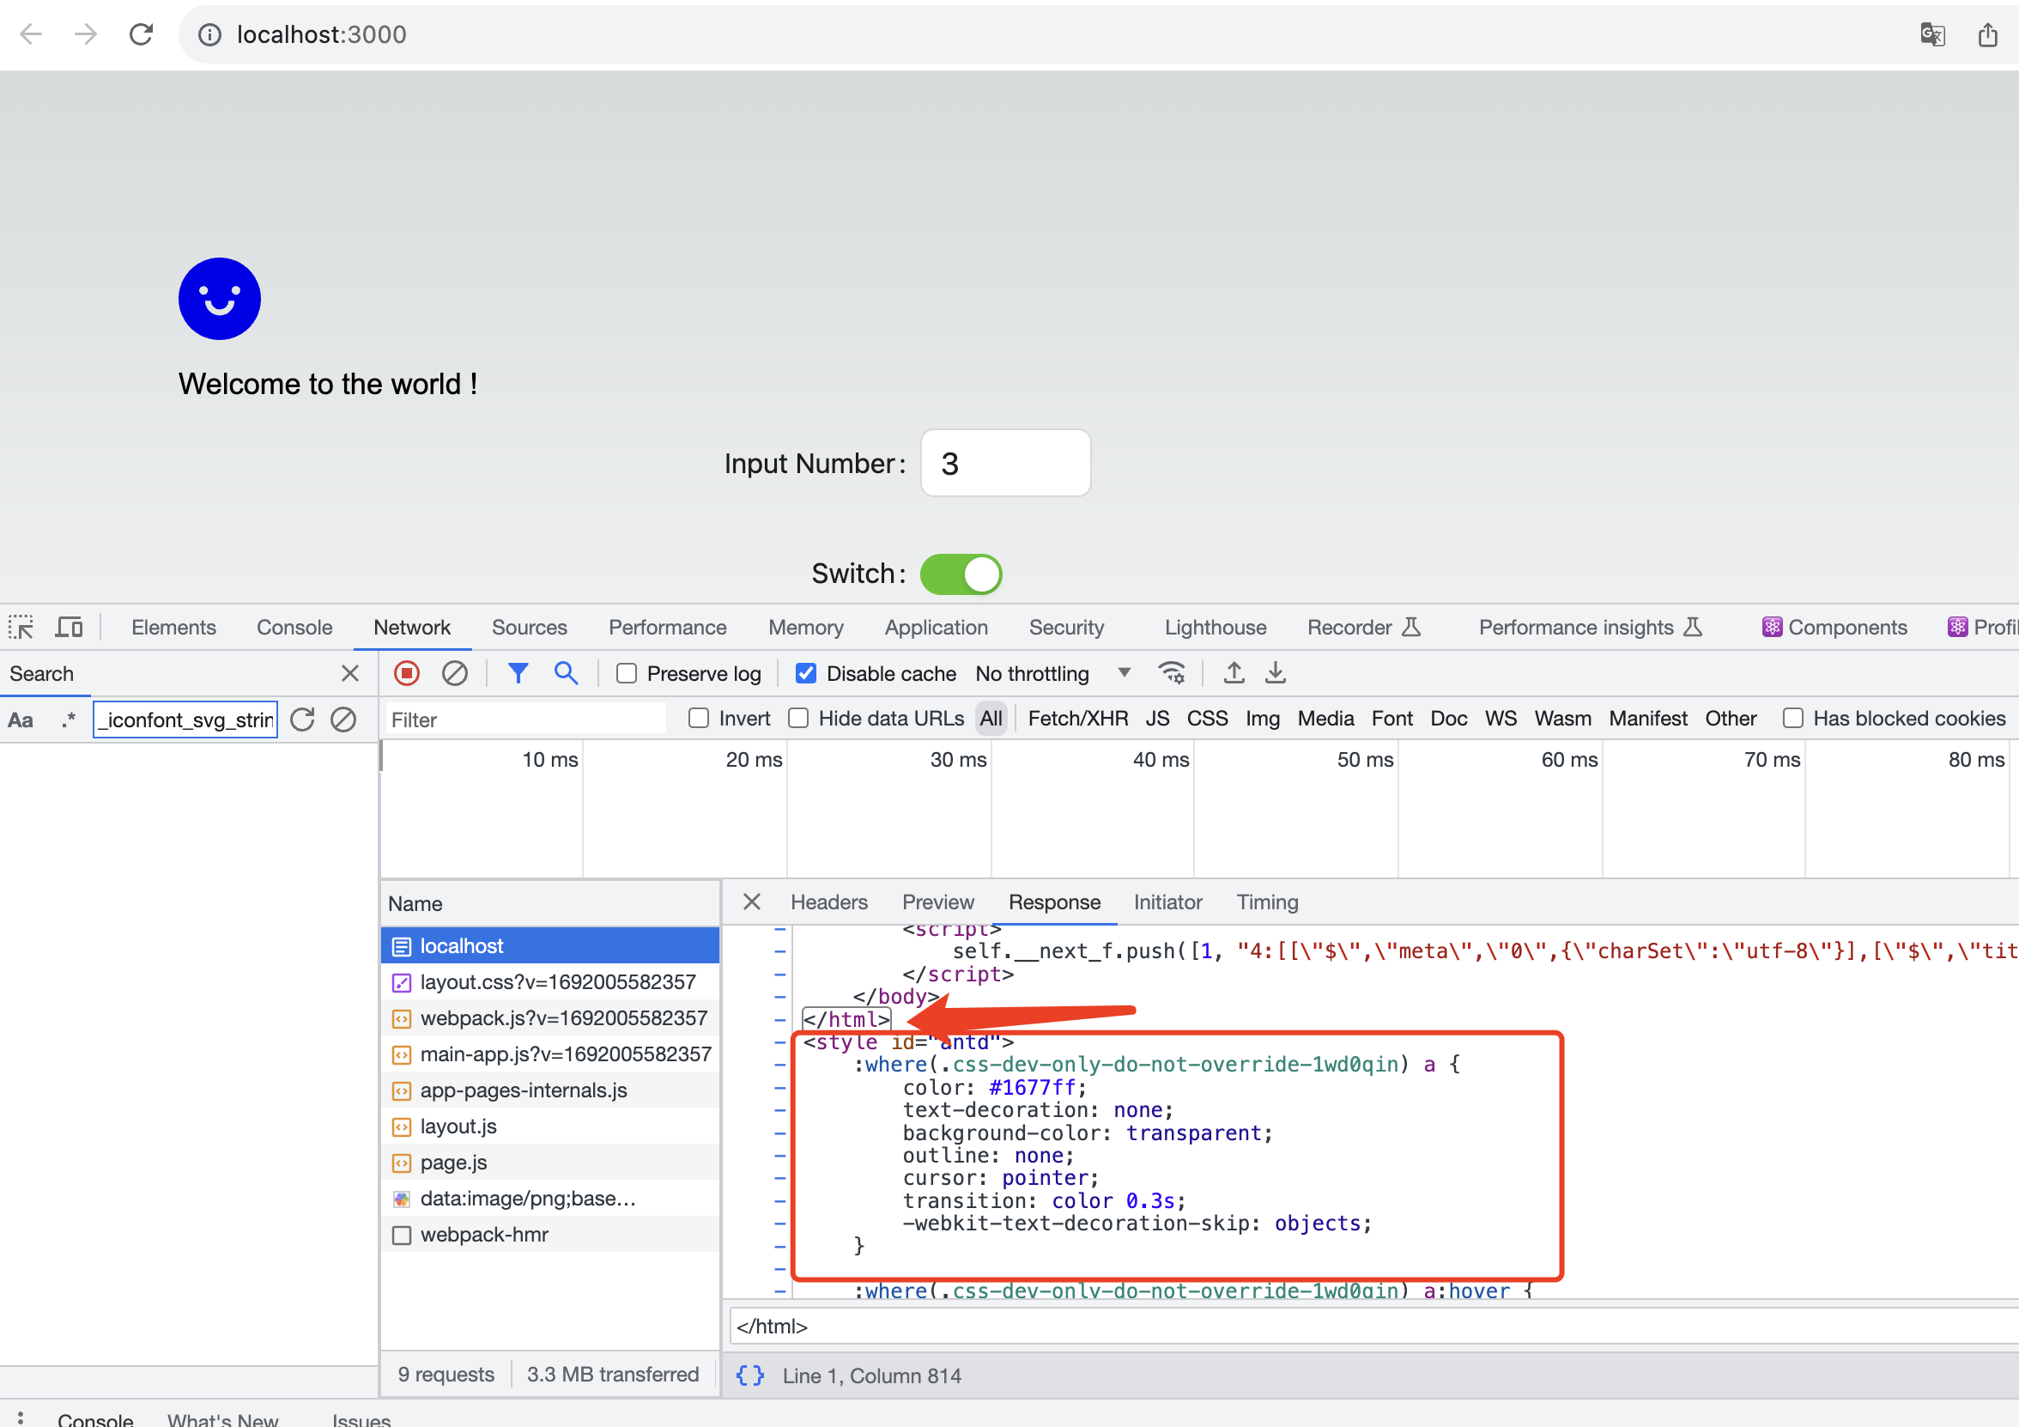
Task: Open network conditions settings icon
Action: [x=1173, y=672]
